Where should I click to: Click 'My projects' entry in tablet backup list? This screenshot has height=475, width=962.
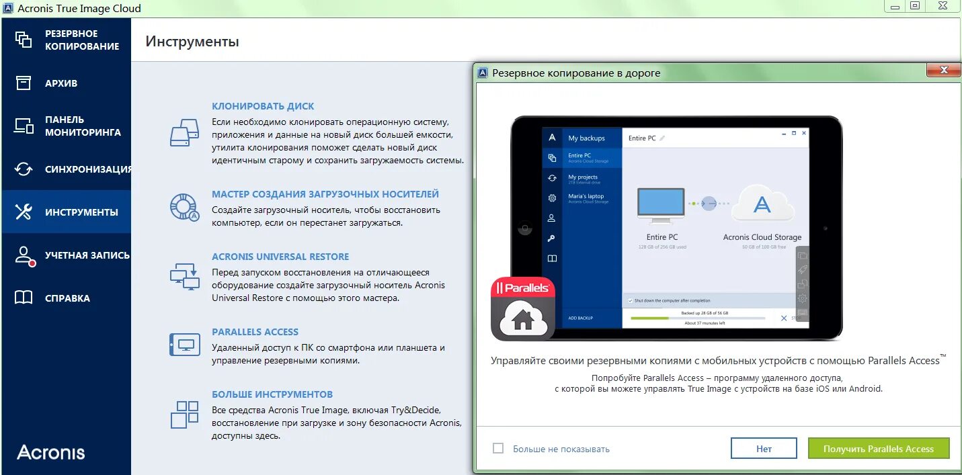click(592, 179)
